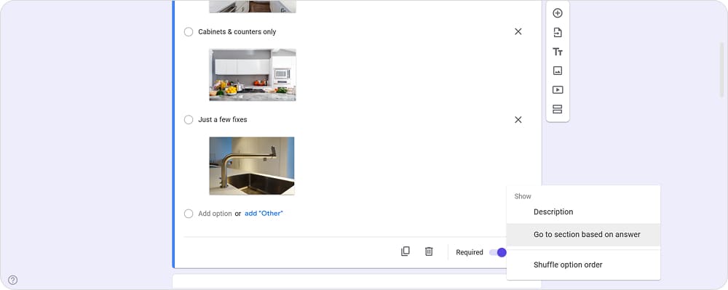Click the Add image icon in sidebar
Image resolution: width=728 pixels, height=290 pixels.
click(x=558, y=71)
